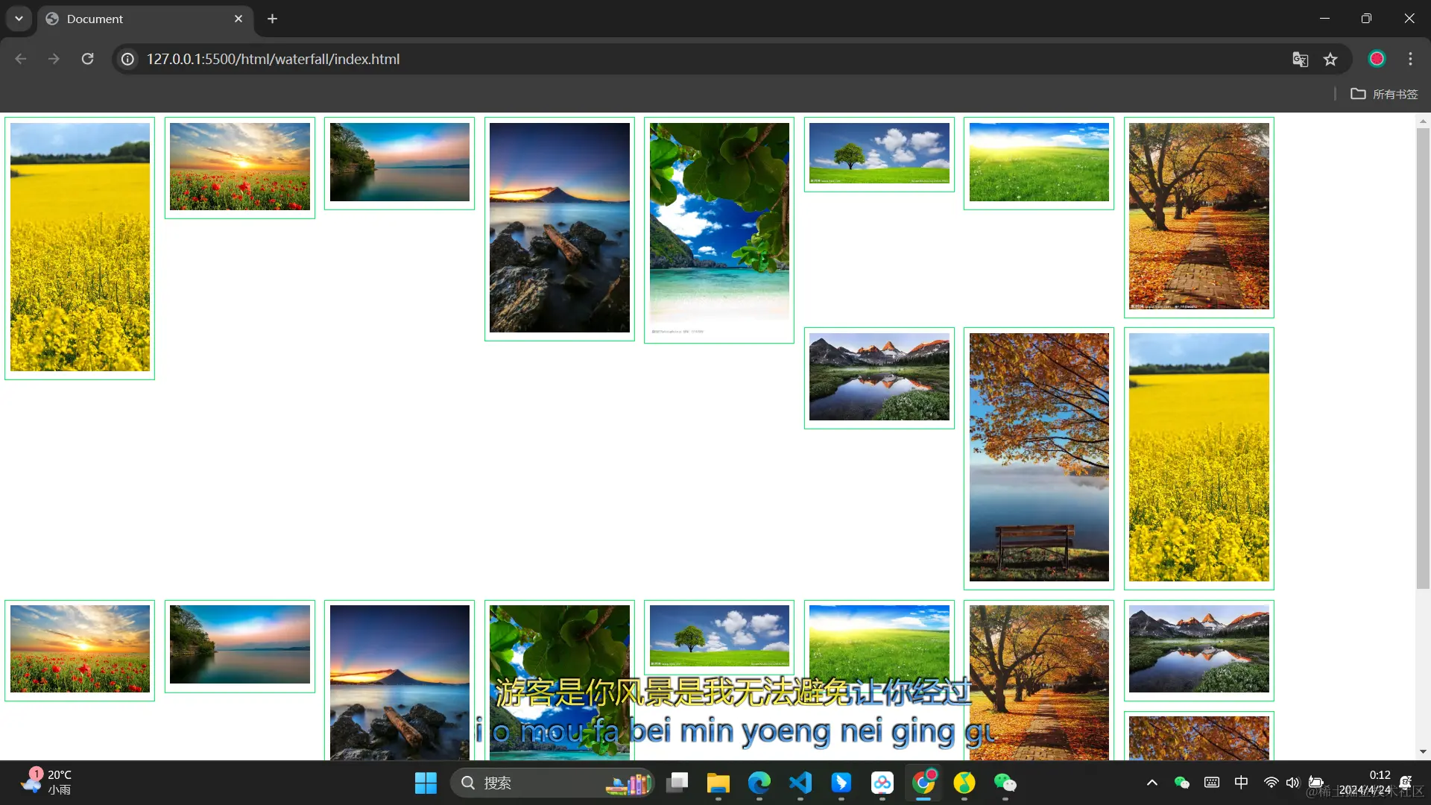Open Microsoft Edge from taskbar
Screen dimensions: 1431x805
(759, 783)
